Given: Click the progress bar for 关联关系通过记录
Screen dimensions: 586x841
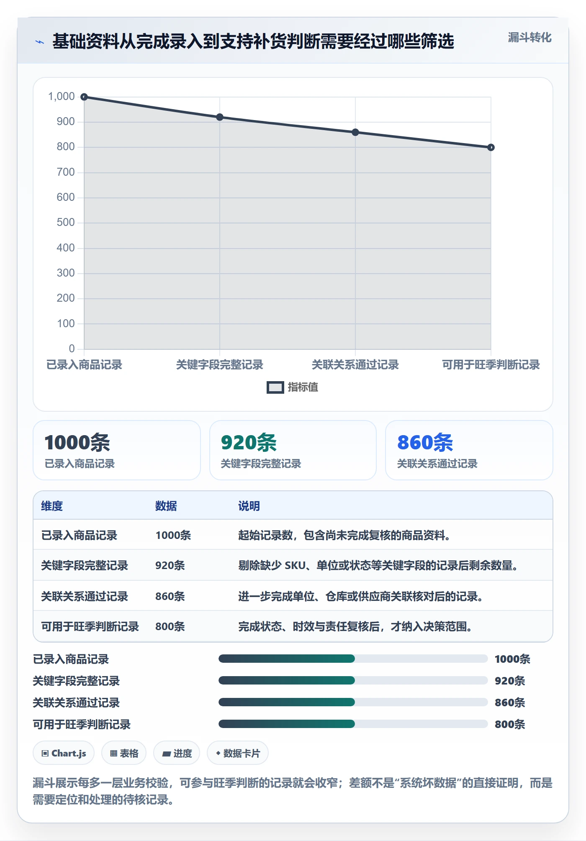Looking at the screenshot, I should pyautogui.click(x=353, y=702).
